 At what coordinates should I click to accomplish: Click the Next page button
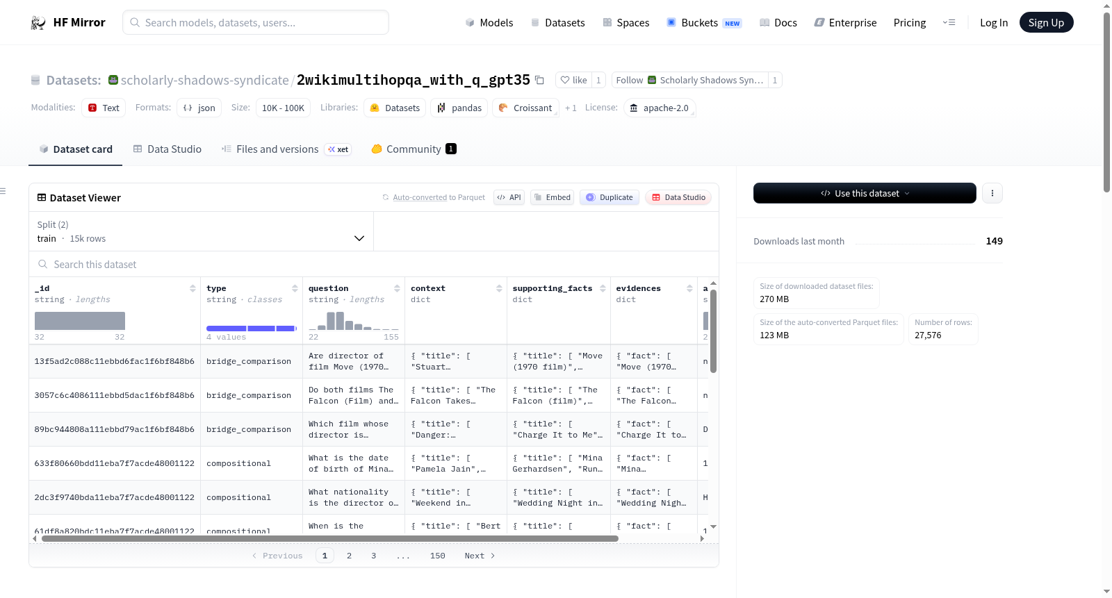pos(480,556)
